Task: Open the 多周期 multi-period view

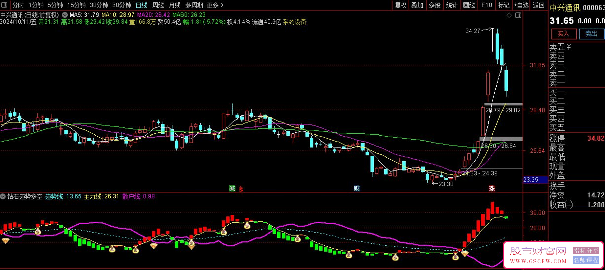Action: [x=194, y=5]
